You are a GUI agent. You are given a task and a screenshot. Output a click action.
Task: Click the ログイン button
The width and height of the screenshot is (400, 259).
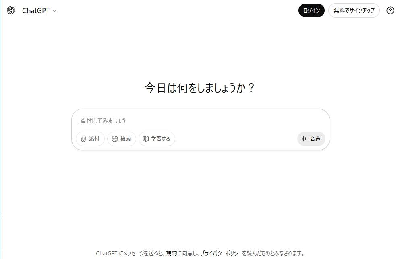pyautogui.click(x=311, y=10)
